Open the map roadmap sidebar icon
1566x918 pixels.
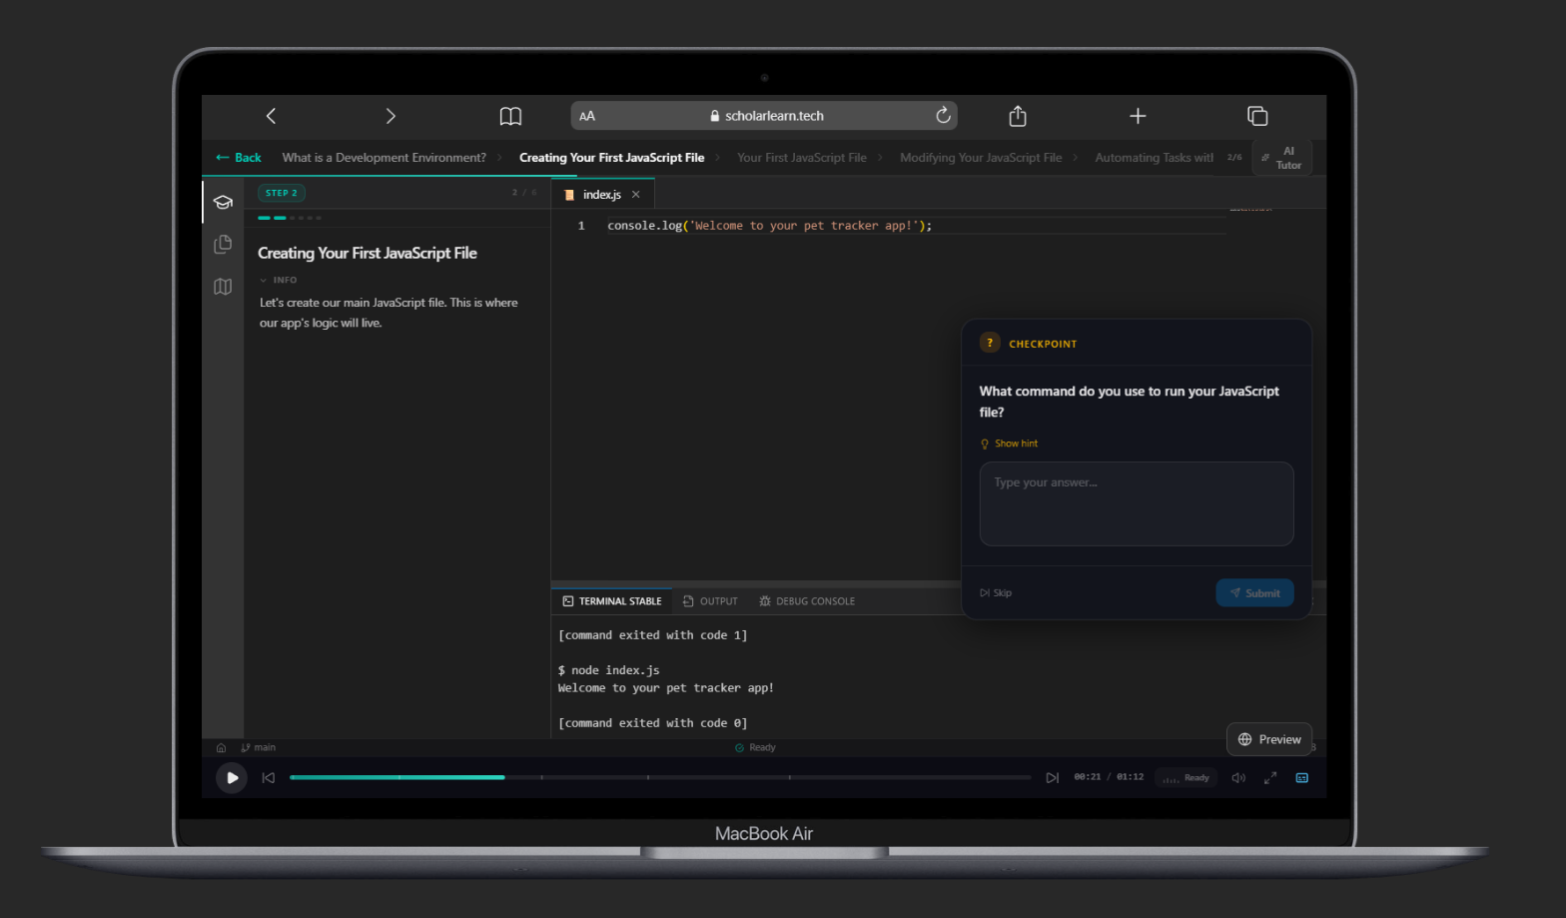[x=223, y=287]
